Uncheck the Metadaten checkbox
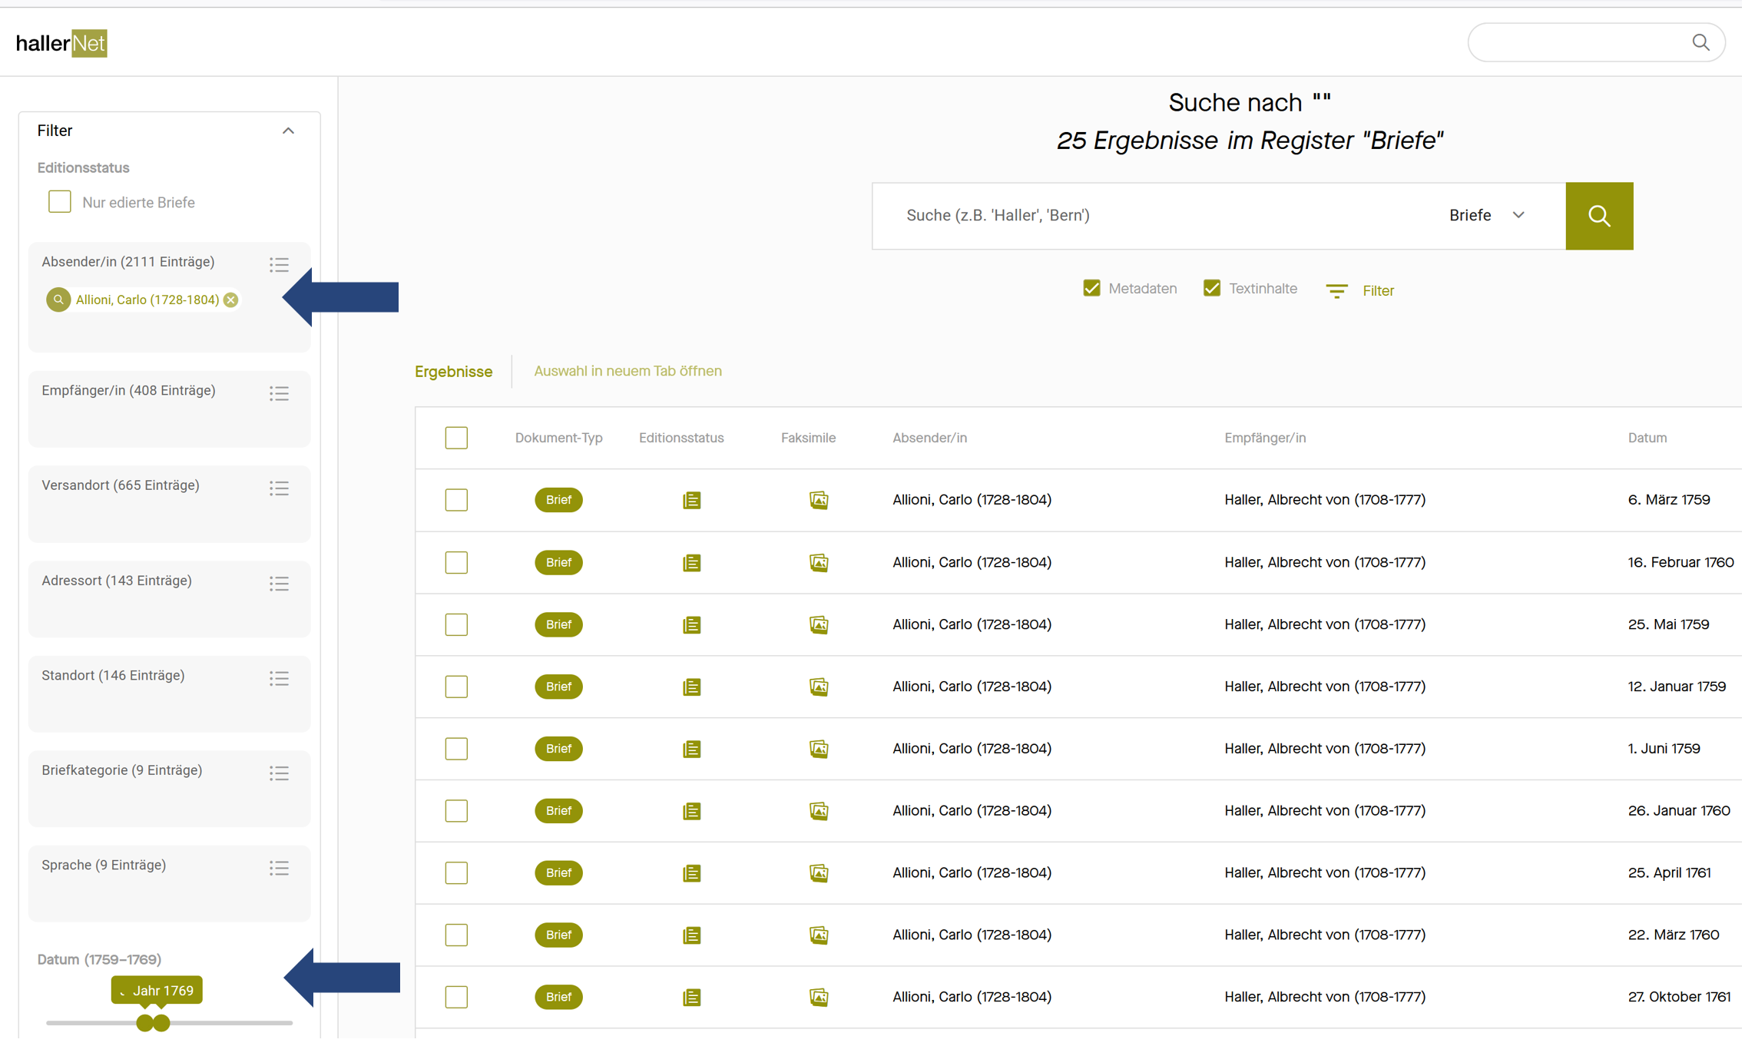Viewport: 1745px width, 1046px height. pyautogui.click(x=1091, y=289)
